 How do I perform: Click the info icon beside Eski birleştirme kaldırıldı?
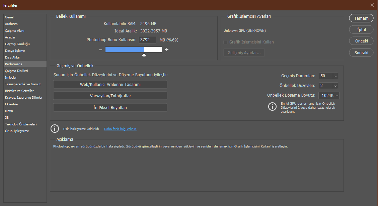(55, 129)
